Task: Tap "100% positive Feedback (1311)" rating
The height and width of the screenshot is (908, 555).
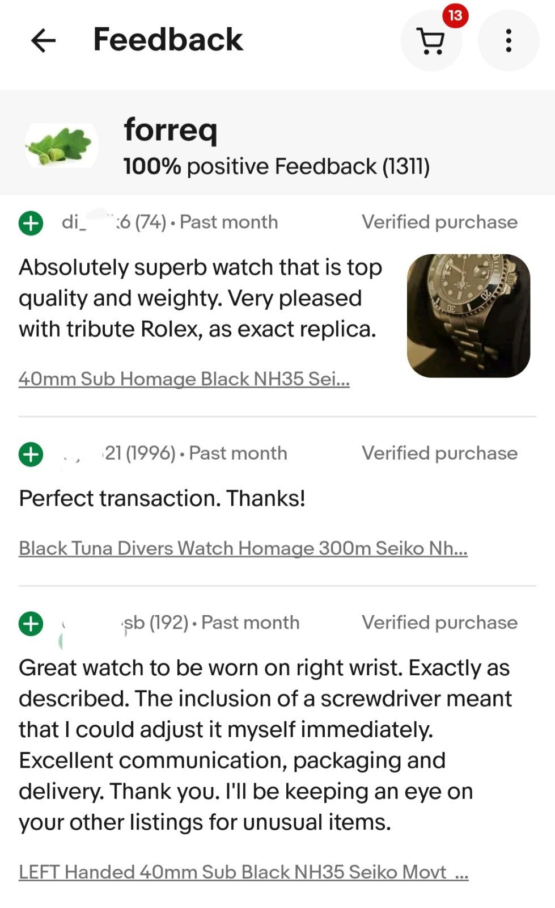Action: (x=276, y=166)
